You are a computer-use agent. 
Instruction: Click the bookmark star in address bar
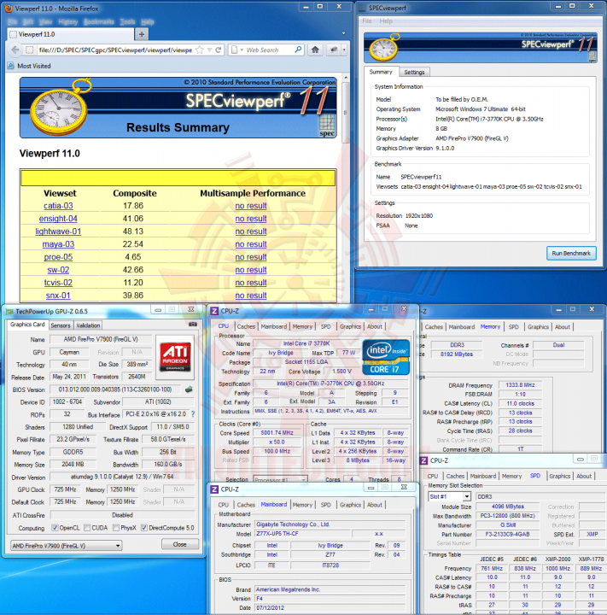tap(200, 50)
